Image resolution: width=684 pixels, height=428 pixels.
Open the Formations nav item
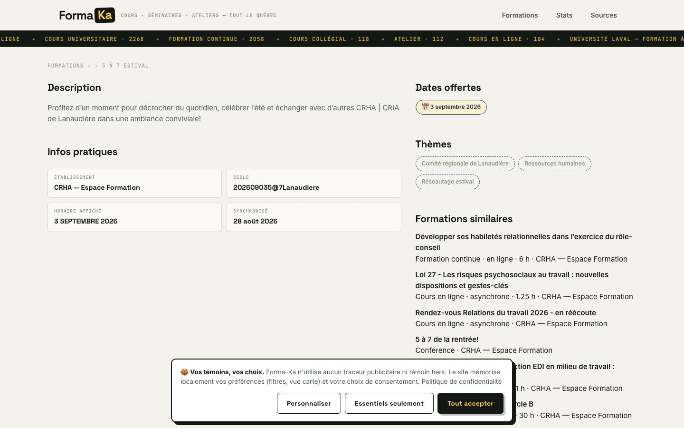point(520,15)
